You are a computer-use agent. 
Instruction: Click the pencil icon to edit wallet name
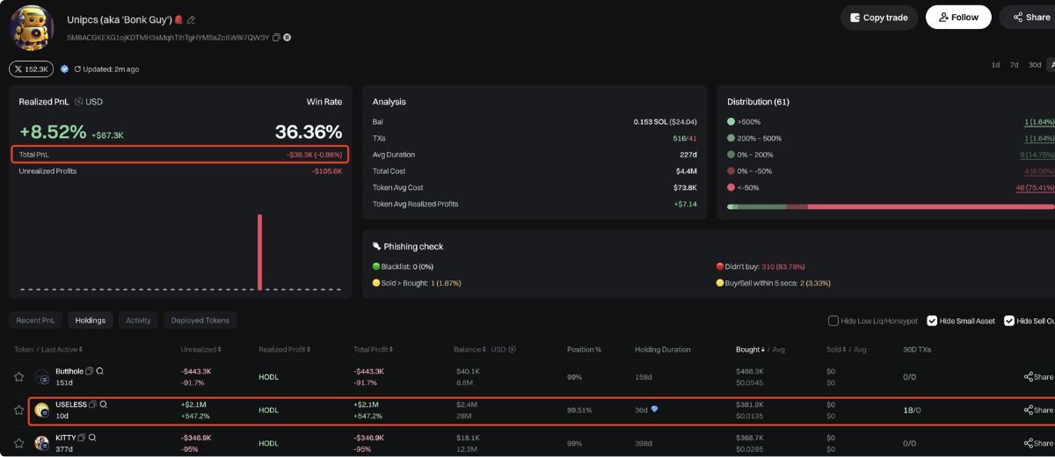click(x=192, y=19)
